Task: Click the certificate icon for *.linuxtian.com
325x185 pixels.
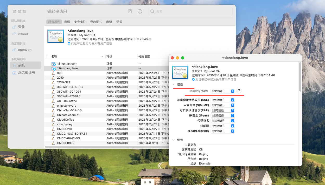Action: click(x=53, y=64)
